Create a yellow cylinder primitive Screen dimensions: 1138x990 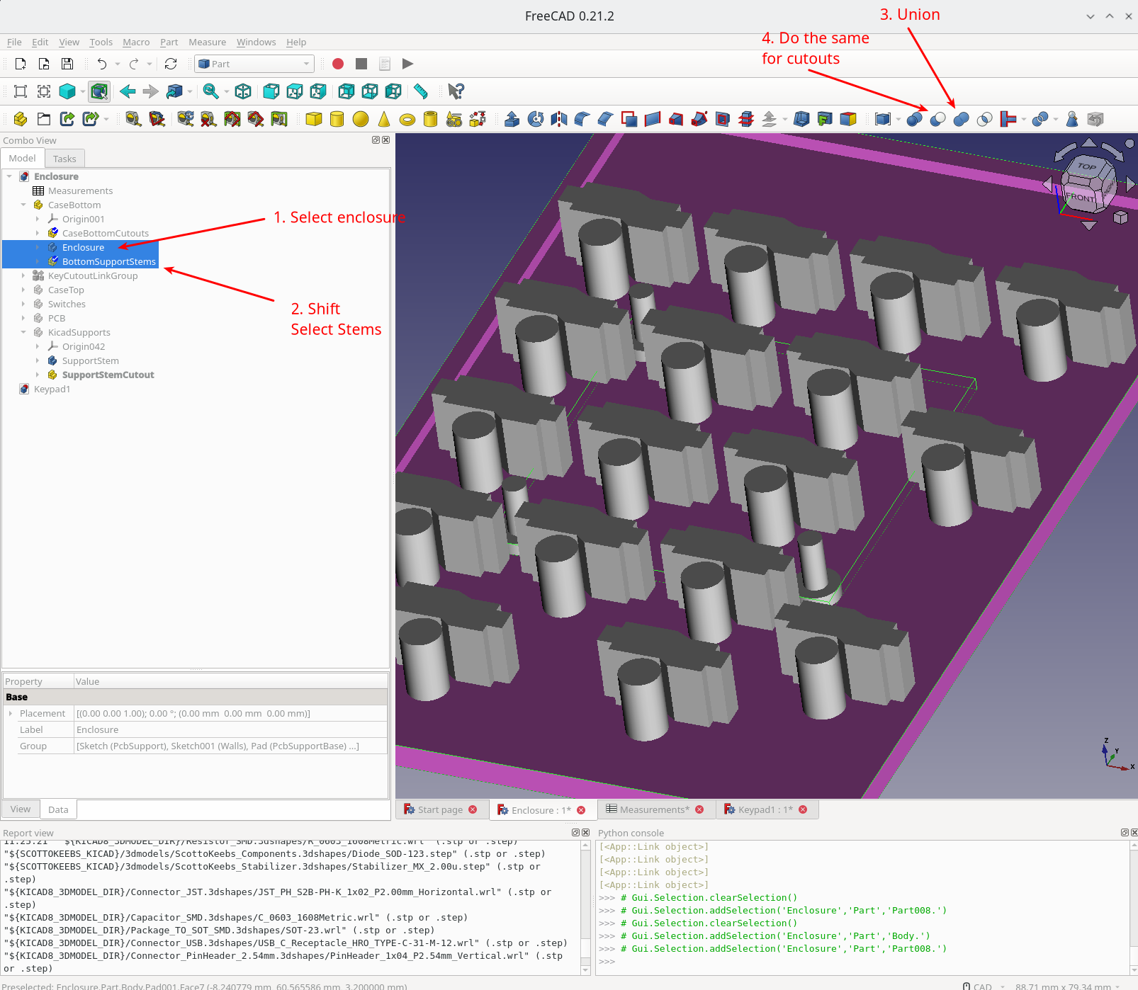(337, 120)
